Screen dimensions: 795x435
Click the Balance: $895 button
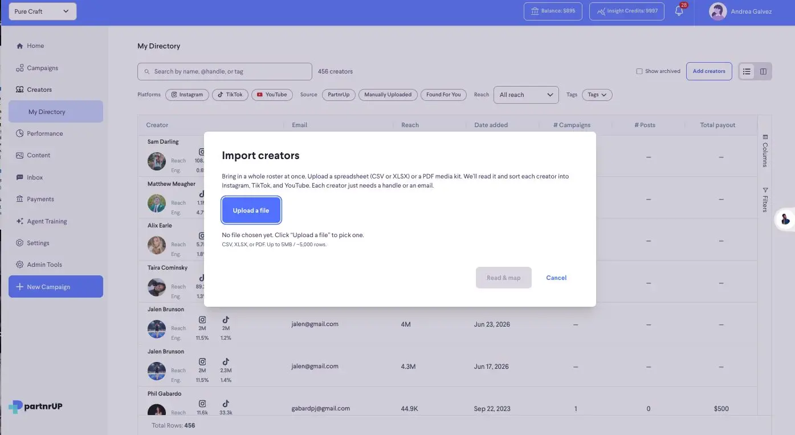[x=553, y=11]
